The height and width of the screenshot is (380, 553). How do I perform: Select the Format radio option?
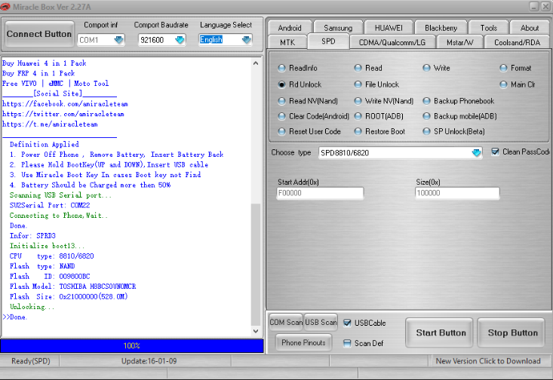(515, 68)
